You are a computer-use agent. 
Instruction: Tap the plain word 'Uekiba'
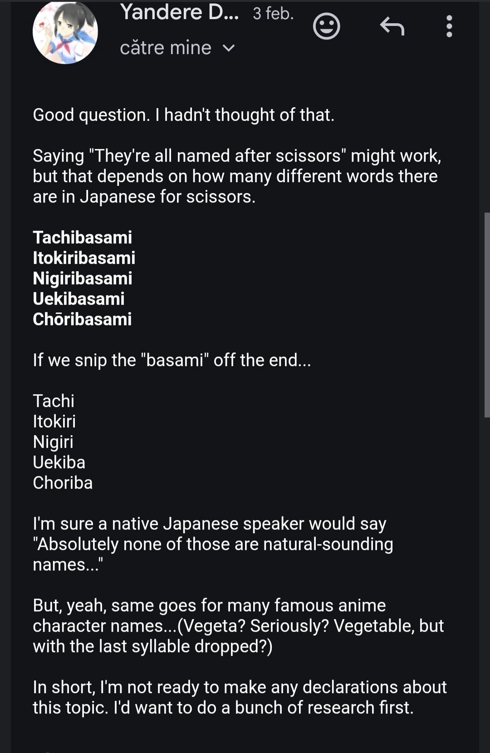point(59,462)
